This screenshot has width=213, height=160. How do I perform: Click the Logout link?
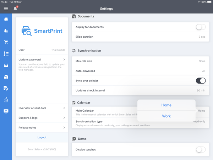click(42, 137)
